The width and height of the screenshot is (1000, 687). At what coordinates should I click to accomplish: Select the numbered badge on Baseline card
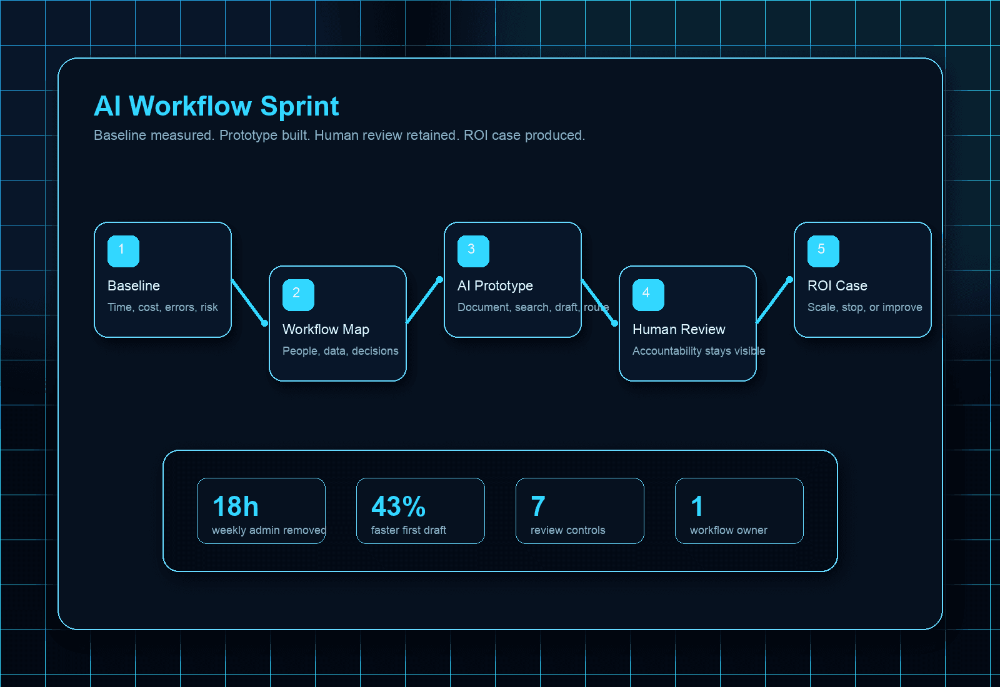122,250
